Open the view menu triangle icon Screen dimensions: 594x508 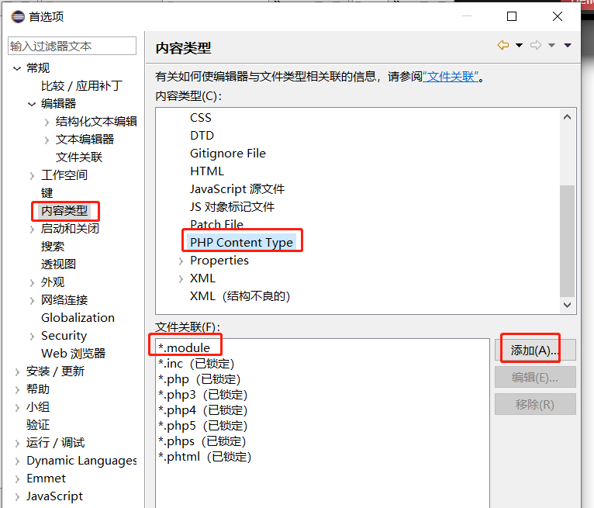(568, 46)
